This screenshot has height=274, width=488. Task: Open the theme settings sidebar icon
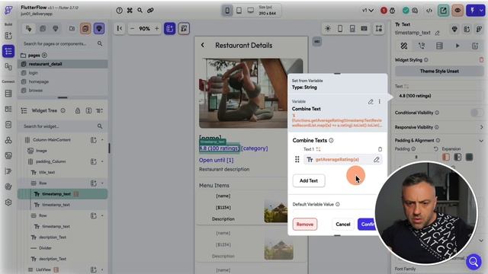(x=8, y=186)
